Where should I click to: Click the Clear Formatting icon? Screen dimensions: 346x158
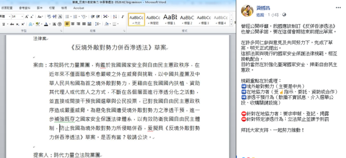pyautogui.click(x=49, y=16)
